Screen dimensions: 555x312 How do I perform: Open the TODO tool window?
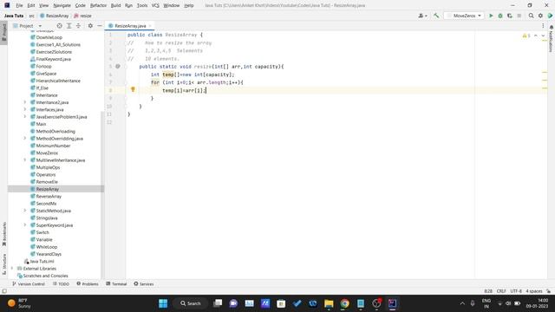pyautogui.click(x=61, y=283)
